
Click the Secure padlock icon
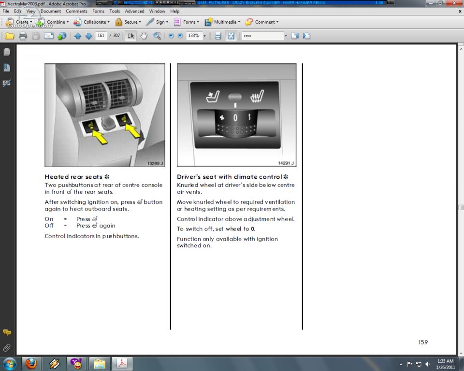(x=118, y=22)
